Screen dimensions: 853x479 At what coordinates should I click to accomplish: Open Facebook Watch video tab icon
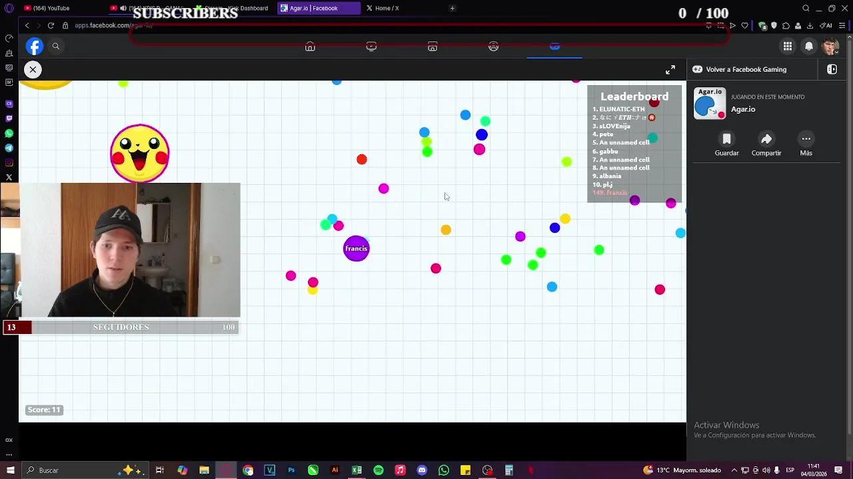tap(371, 47)
